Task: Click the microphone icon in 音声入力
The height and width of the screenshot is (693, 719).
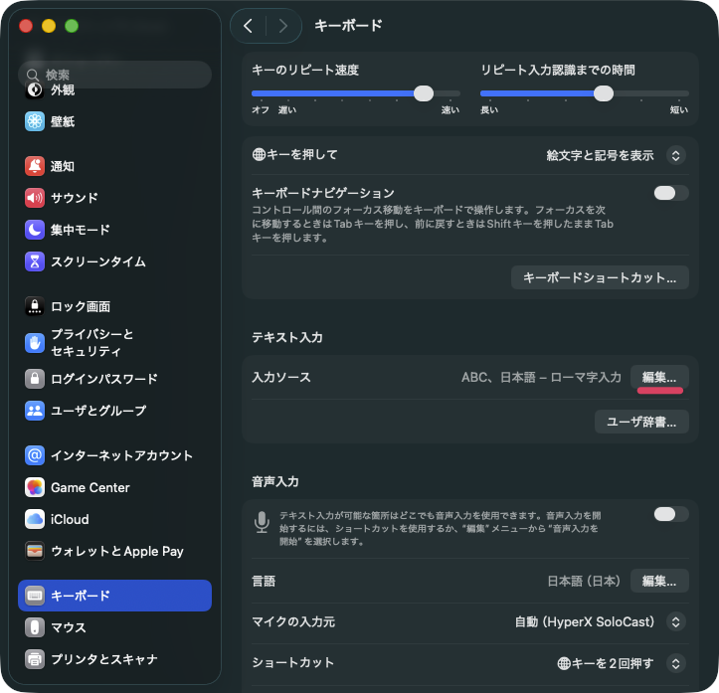Action: [262, 522]
